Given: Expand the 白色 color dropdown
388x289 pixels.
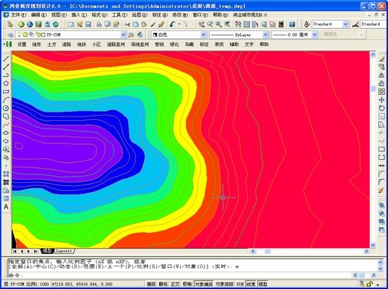Looking at the screenshot, I should (x=204, y=35).
